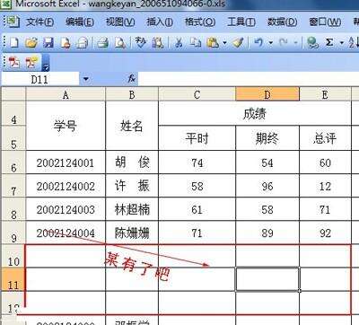Image resolution: width=359 pixels, height=325 pixels.
Task: Select the Format Painter brush icon
Action: 238,42
